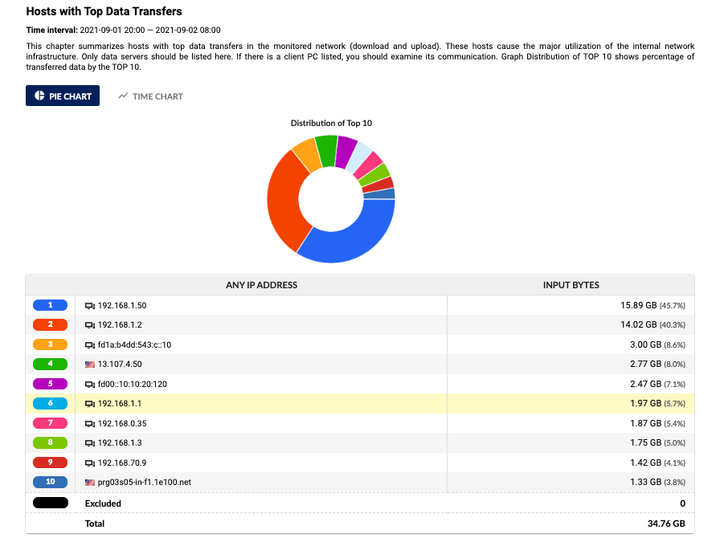
Task: Click the flag icon beside prg03s05-in-f1.1e100.net
Action: (x=90, y=482)
